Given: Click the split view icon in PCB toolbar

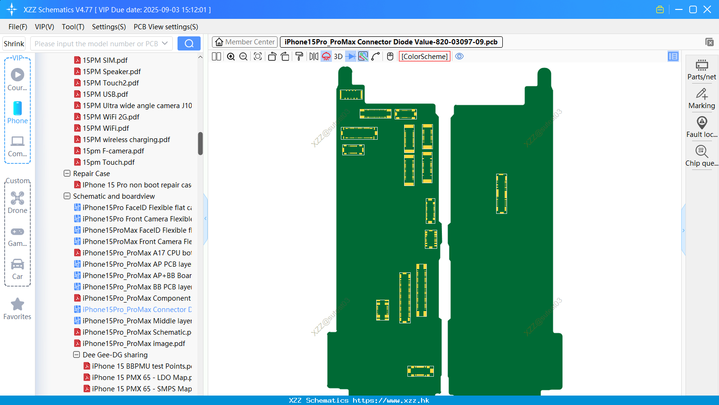Looking at the screenshot, I should (216, 56).
